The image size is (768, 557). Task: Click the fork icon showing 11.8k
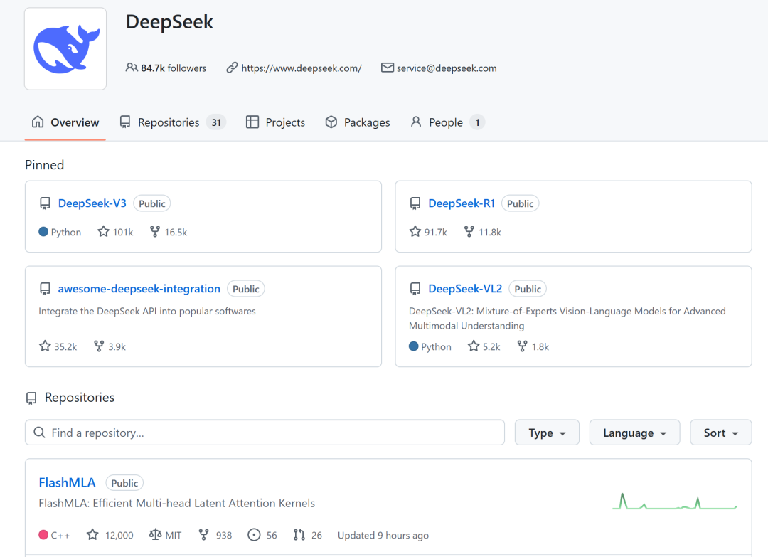pyautogui.click(x=469, y=231)
